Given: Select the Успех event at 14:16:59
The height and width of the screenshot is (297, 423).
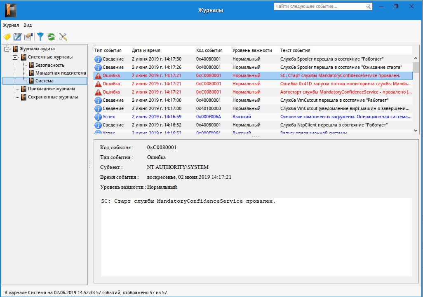Looking at the screenshot, I should pos(253,117).
